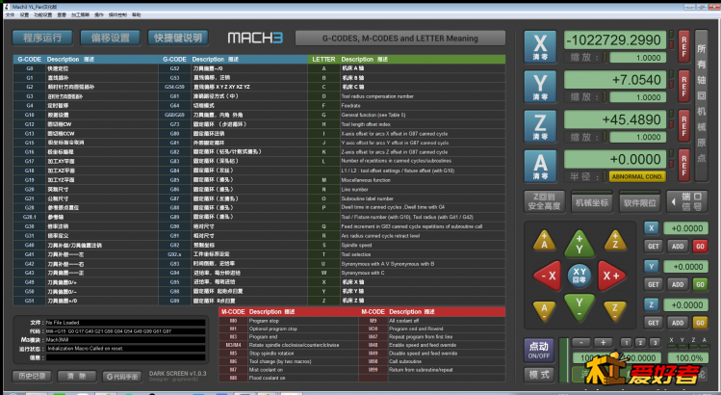The image size is (721, 395).
Task: Click the small blue Z goto button
Action: coord(651,304)
